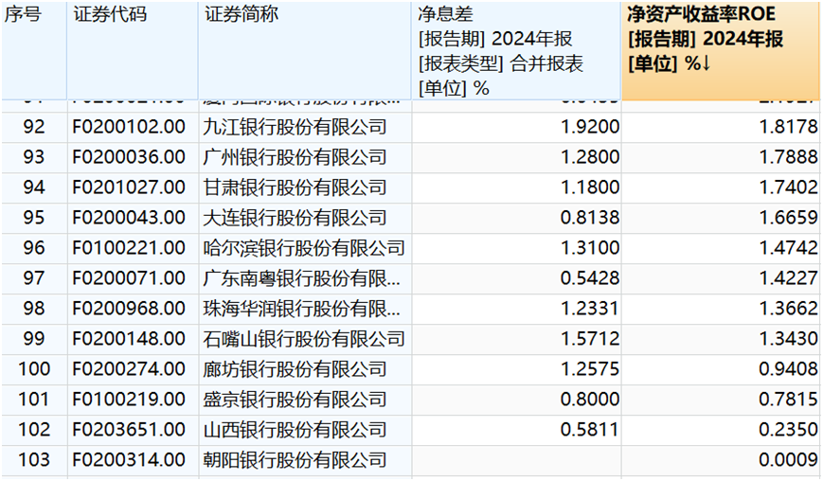
Task: Click security code F0200071.00
Action: coord(129,278)
